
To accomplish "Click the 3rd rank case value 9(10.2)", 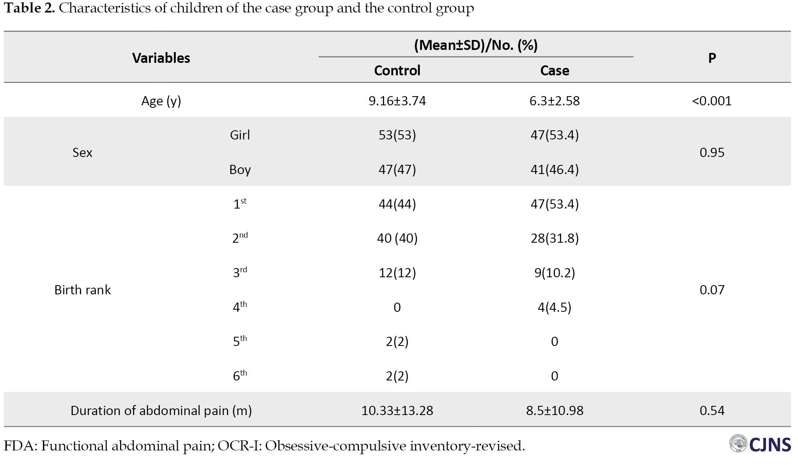I will 554,273.
